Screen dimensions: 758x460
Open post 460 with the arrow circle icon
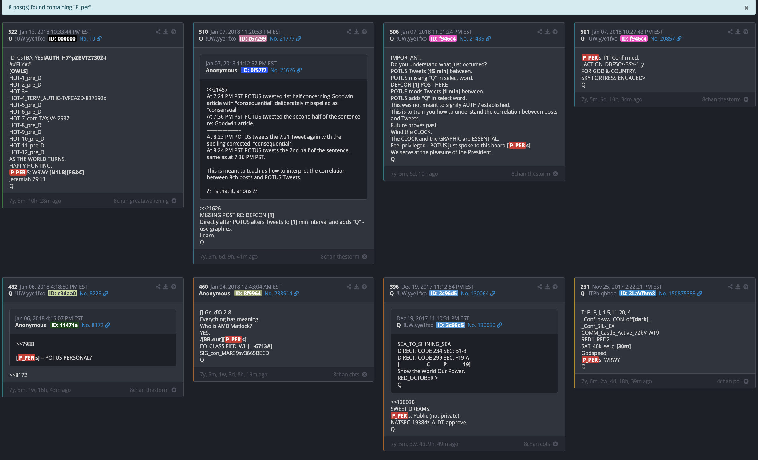tap(365, 287)
